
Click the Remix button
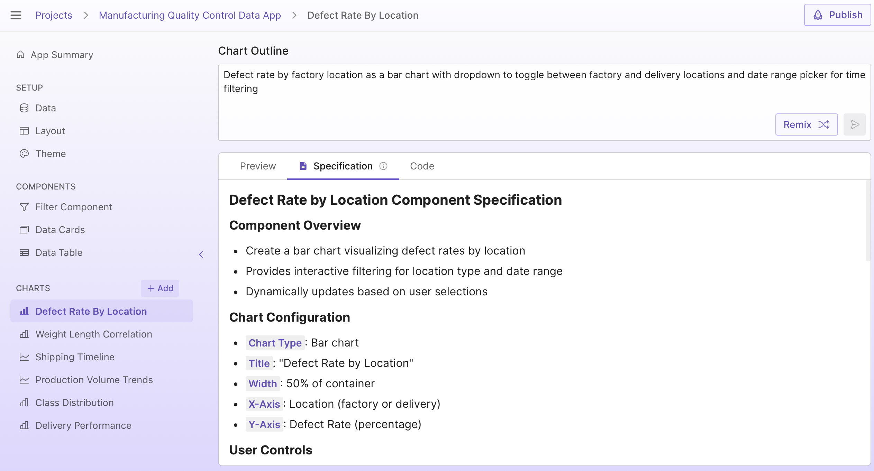coord(806,124)
